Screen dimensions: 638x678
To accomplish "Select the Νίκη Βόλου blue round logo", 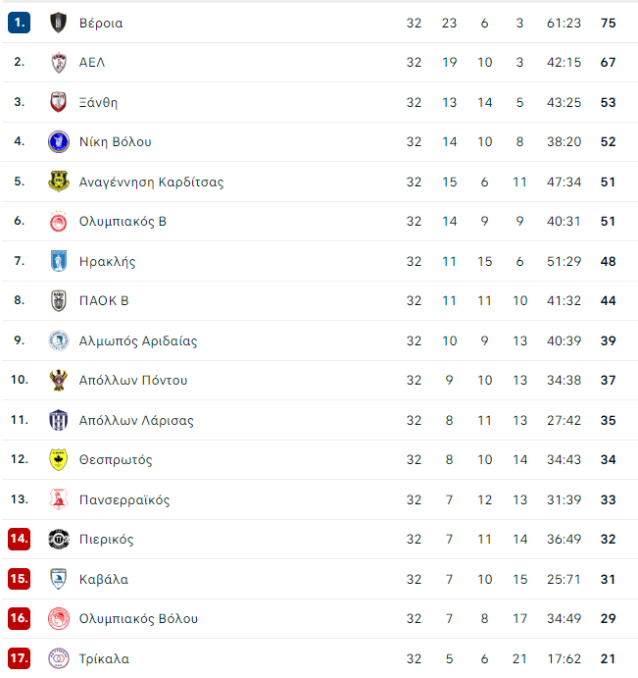I will tap(59, 141).
